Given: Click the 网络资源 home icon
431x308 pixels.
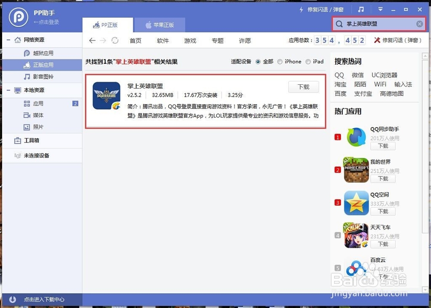Looking at the screenshot, I should click(18, 40).
